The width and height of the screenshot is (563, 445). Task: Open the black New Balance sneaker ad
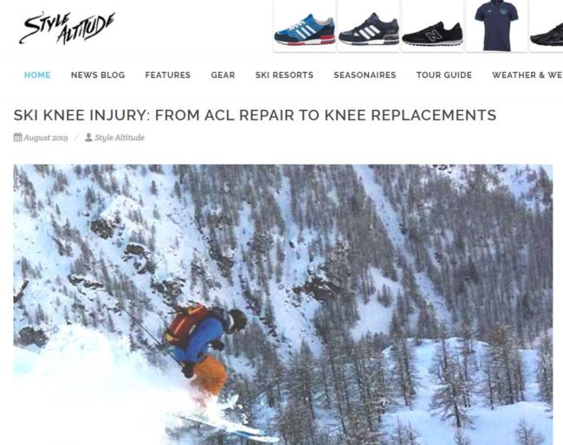tap(432, 26)
